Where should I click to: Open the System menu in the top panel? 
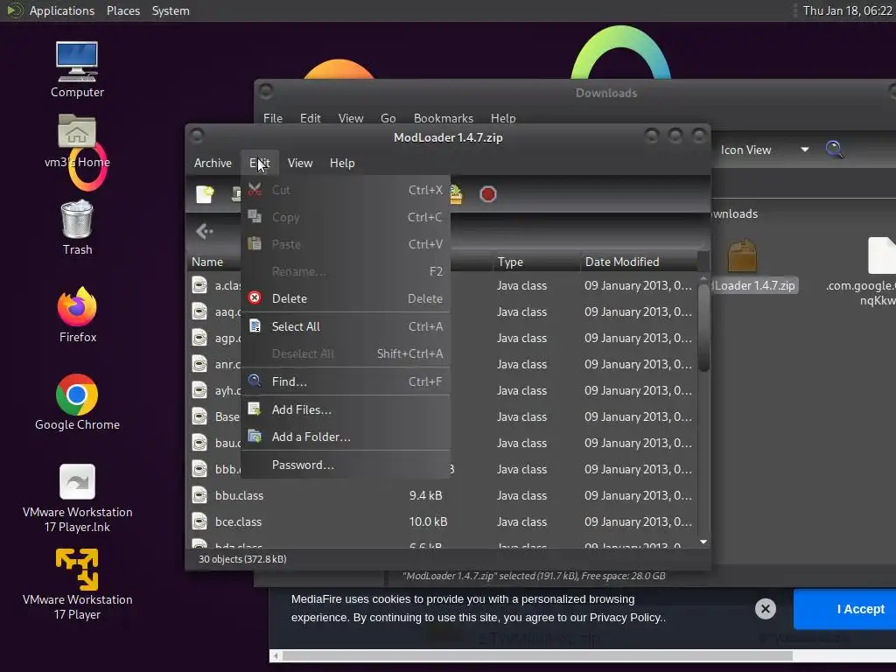(x=171, y=10)
